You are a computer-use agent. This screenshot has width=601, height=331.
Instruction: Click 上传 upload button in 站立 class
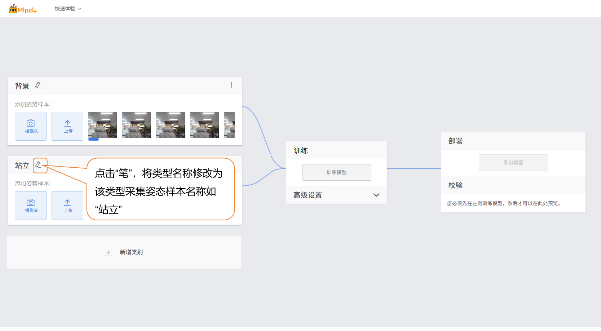tap(67, 206)
